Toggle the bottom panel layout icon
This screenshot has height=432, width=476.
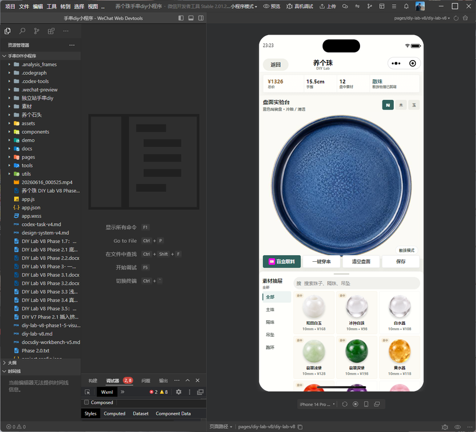point(191,18)
